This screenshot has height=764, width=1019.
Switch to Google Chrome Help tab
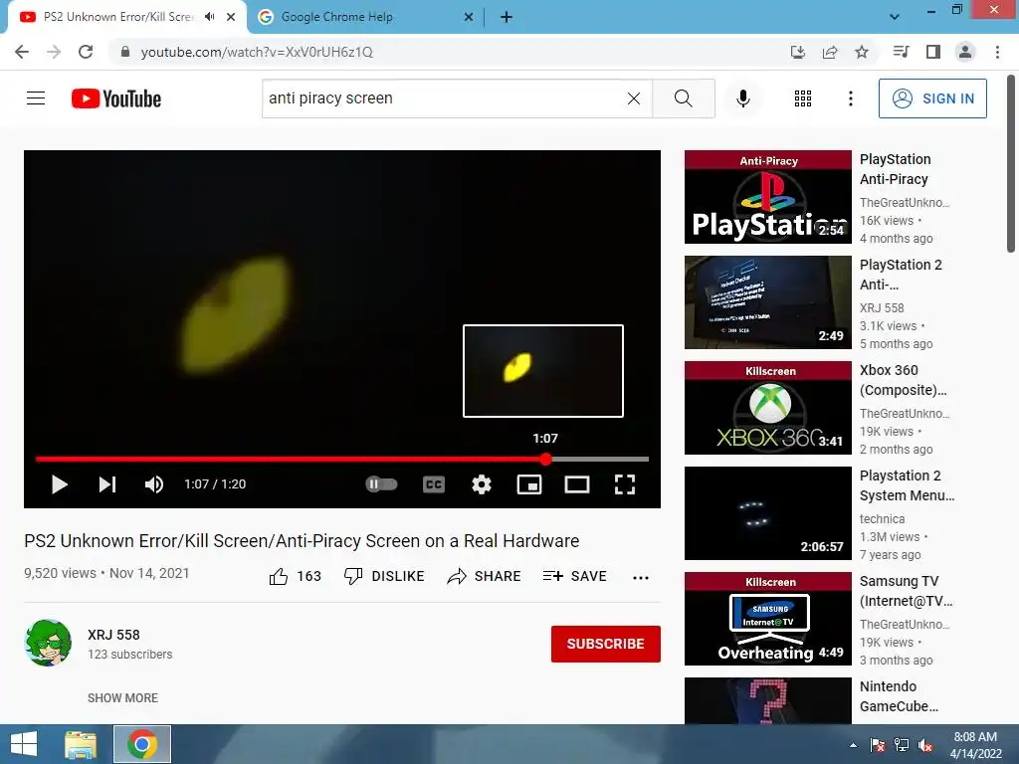point(364,17)
